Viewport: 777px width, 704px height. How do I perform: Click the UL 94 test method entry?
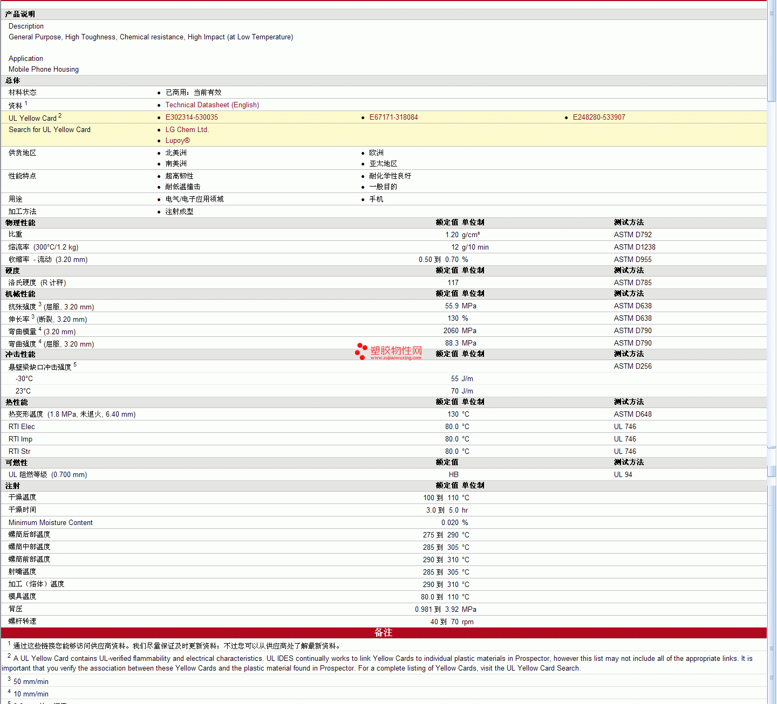point(623,475)
